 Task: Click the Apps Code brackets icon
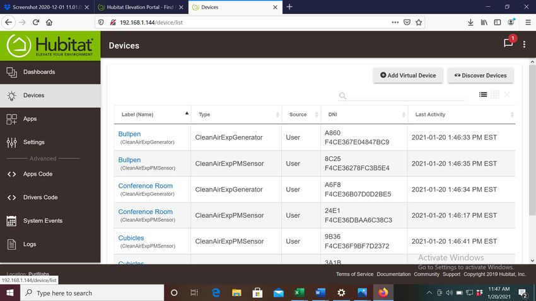pos(11,174)
